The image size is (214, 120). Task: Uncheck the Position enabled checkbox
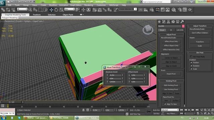click(x=191, y=62)
